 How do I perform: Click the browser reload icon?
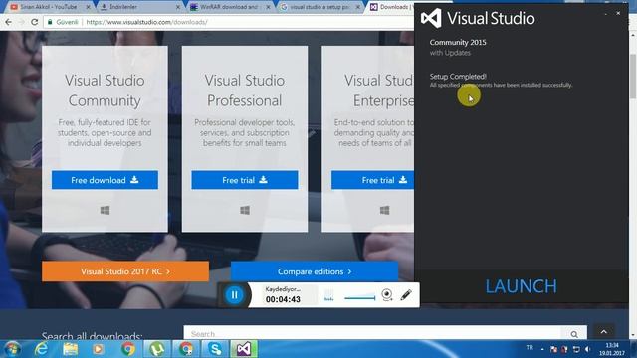click(x=35, y=22)
